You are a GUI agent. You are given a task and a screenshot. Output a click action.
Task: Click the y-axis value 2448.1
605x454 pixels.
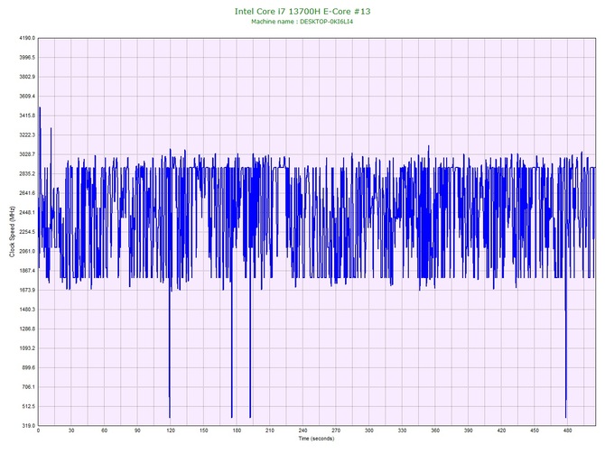pyautogui.click(x=27, y=212)
